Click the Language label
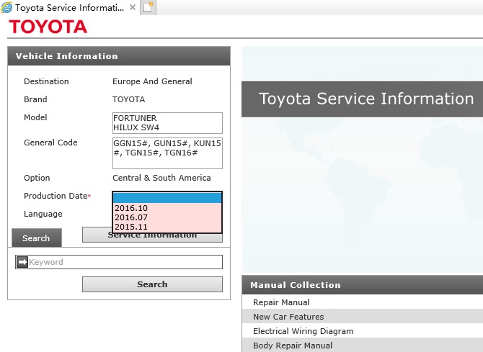The width and height of the screenshot is (483, 352). tap(43, 214)
